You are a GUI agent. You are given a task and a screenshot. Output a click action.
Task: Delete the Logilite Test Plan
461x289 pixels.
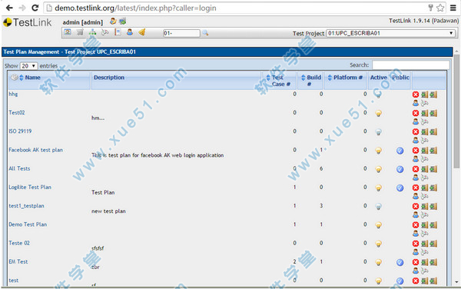(x=416, y=188)
